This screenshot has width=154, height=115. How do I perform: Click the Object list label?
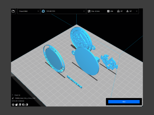tap(17, 95)
